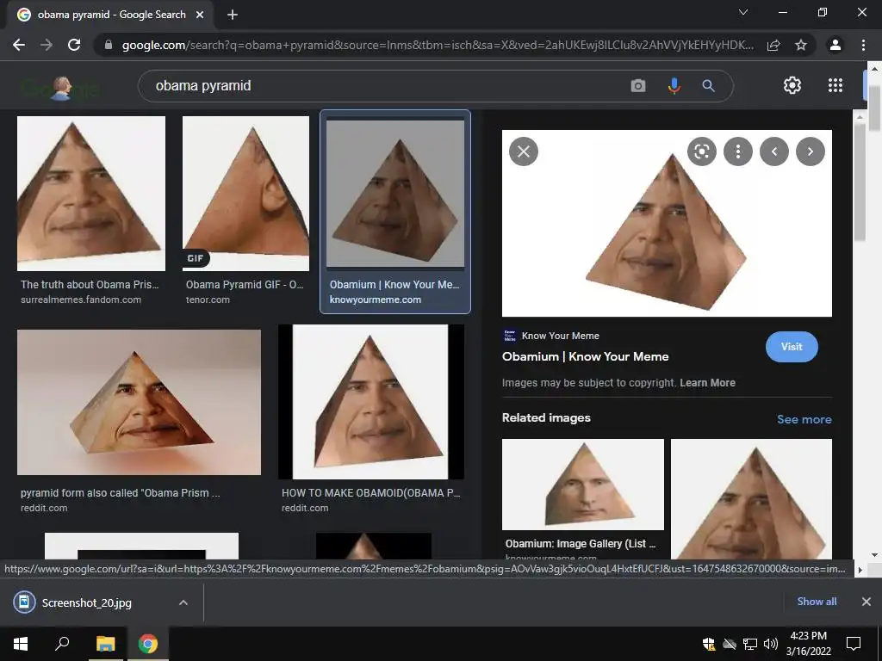Screen dimensions: 882x661
Task: Open Chrome profile icon
Action: coord(835,45)
